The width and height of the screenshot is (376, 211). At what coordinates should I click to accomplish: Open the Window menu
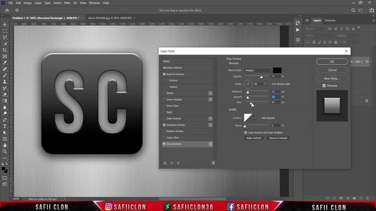pos(94,3)
